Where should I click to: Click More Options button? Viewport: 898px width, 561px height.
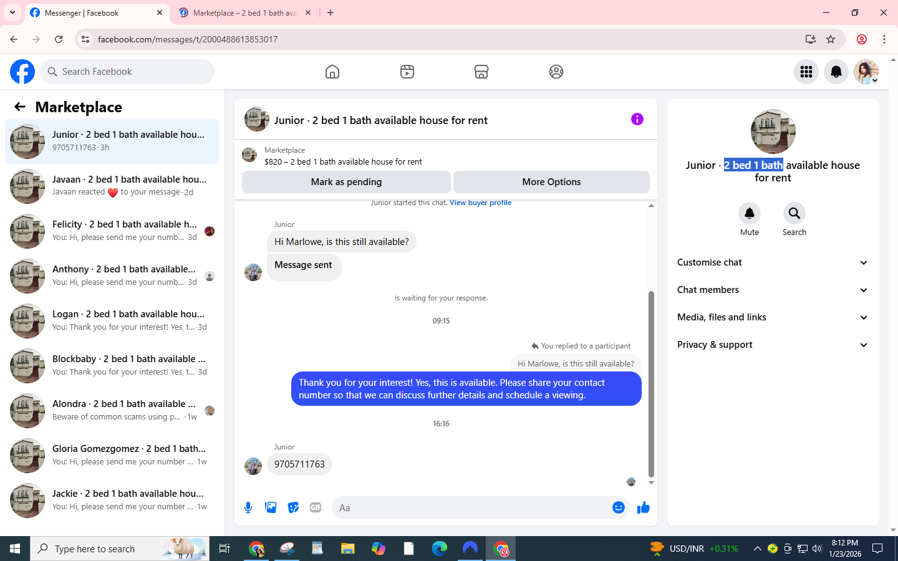551,182
